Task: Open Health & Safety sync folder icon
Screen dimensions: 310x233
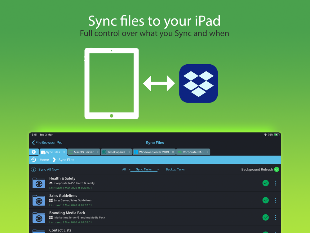Action: pyautogui.click(x=39, y=183)
